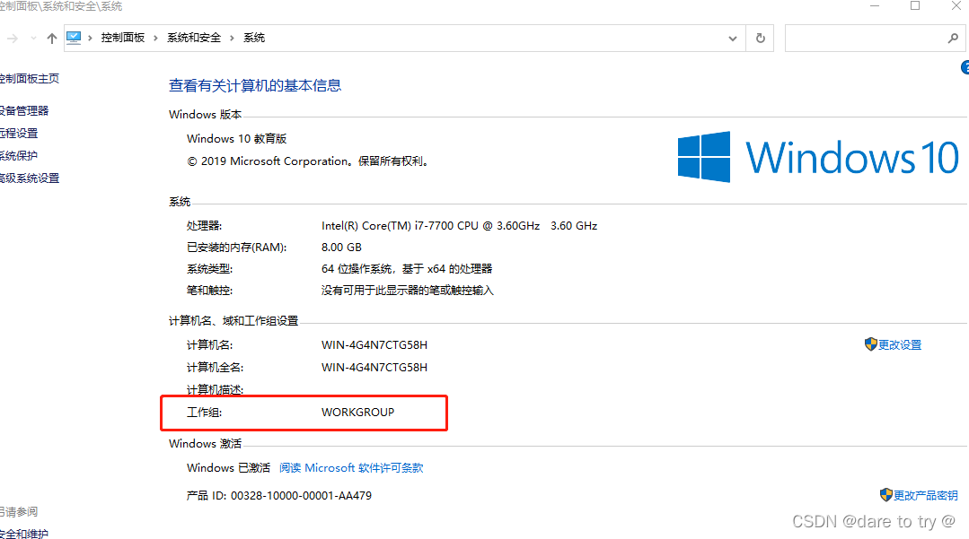This screenshot has height=539, width=969.
Task: Close the System window
Action: 956,5
